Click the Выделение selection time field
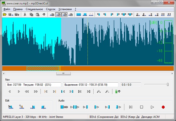This screenshot has width=176, height=121. point(91,85)
